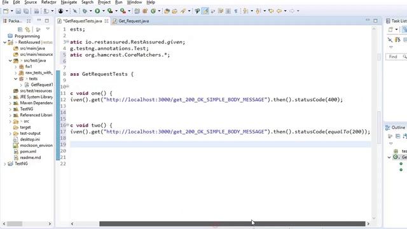
Task: Click the Debug bug icon
Action: coord(85,11)
